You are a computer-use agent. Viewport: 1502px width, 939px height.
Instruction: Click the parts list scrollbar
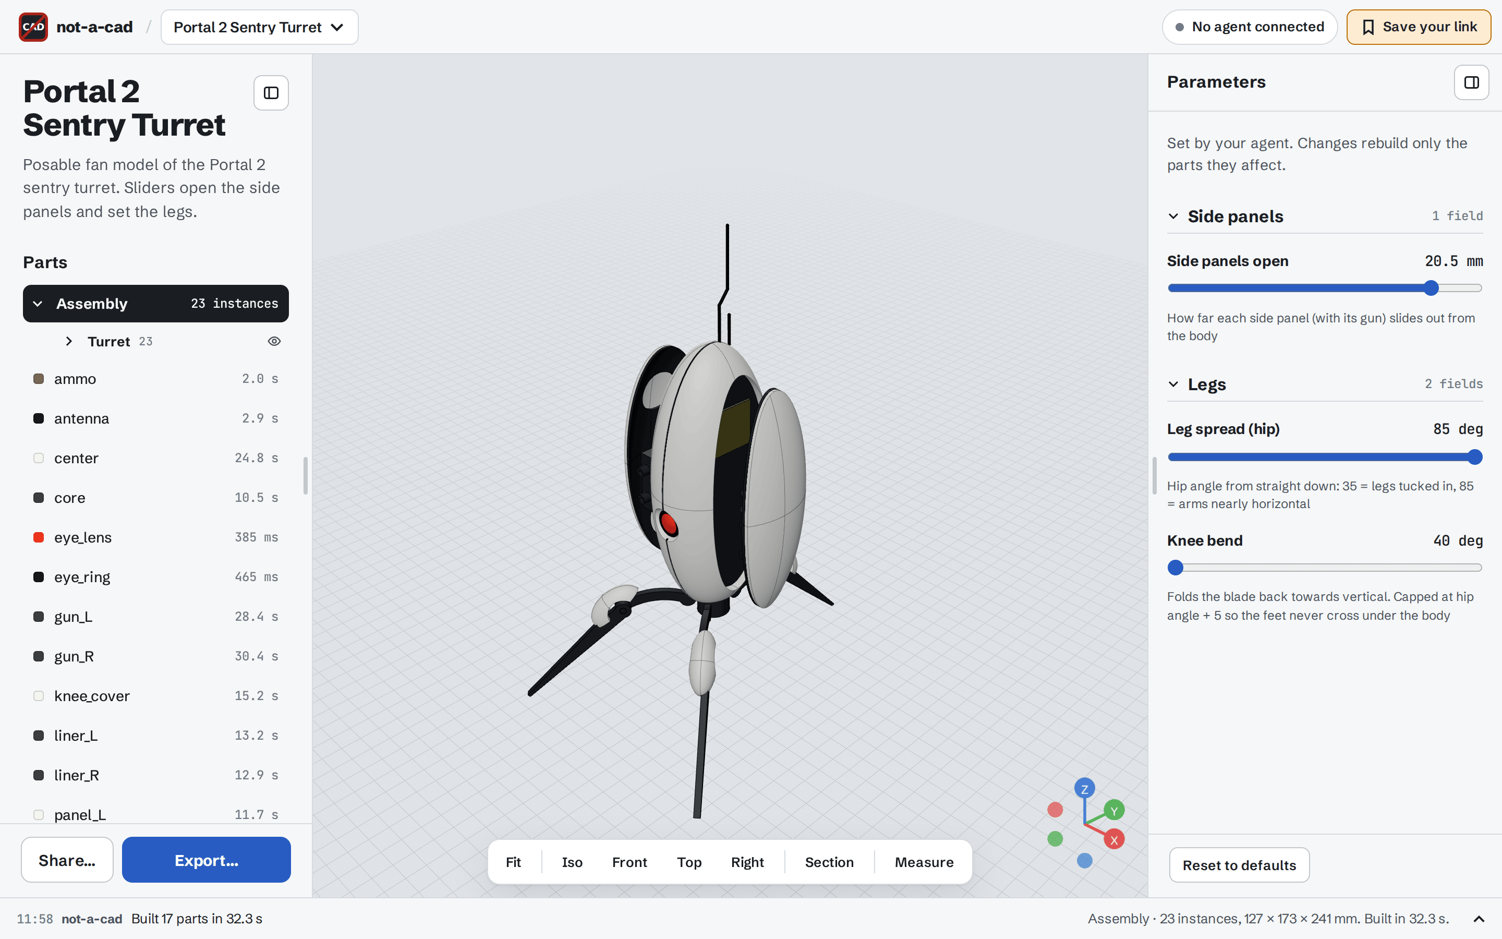[306, 476]
